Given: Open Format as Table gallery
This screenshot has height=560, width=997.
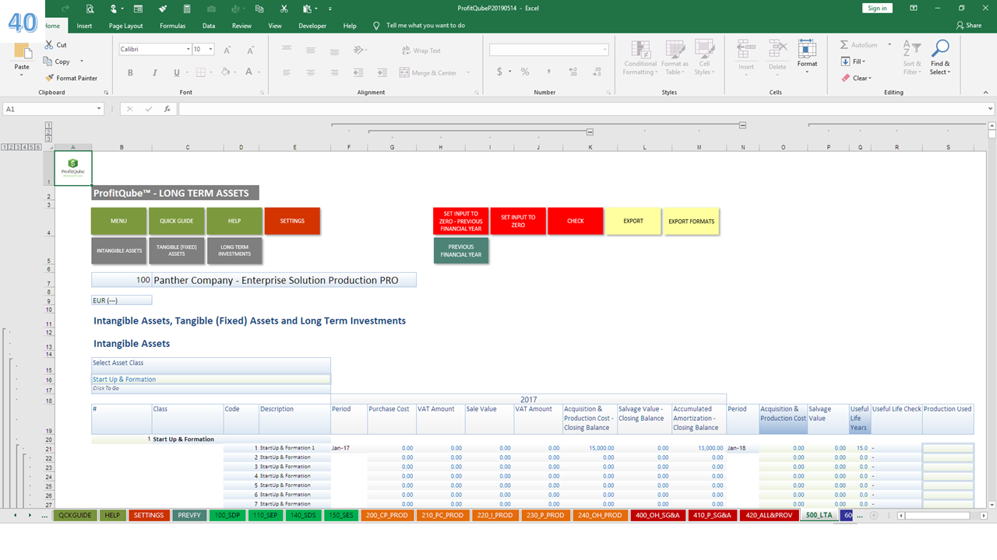Looking at the screenshot, I should click(675, 50).
